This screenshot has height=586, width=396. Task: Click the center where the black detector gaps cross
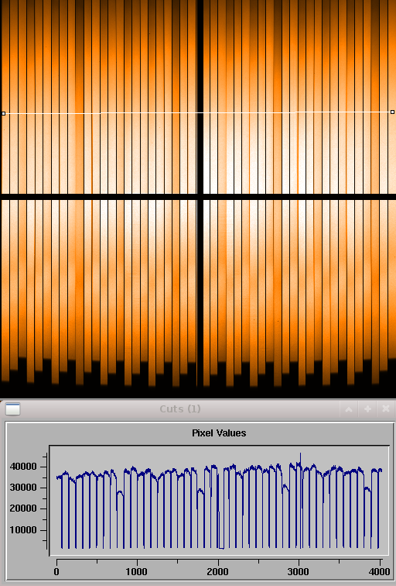[200, 197]
